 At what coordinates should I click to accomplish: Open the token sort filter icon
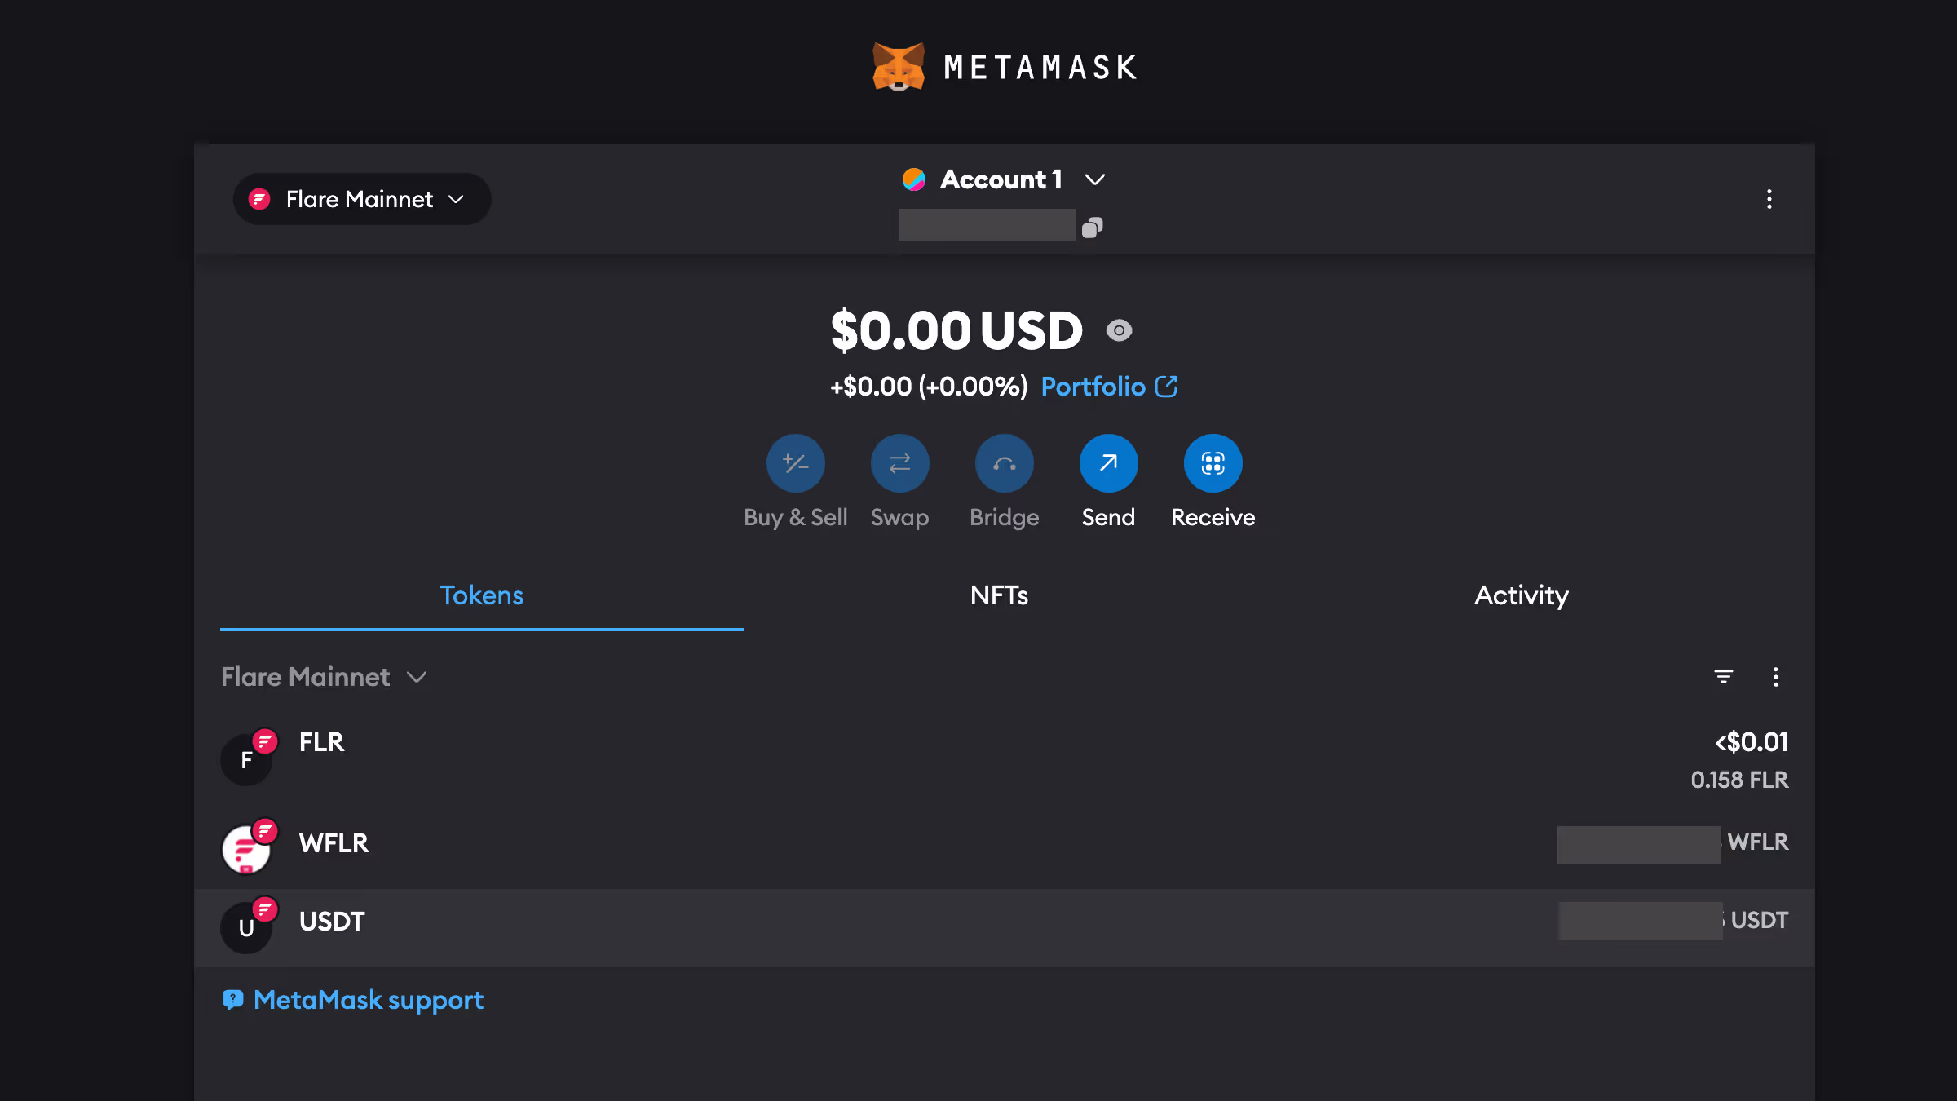coord(1723,677)
